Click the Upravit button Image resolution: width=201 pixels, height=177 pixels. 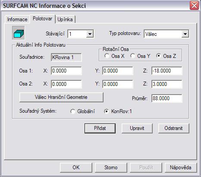point(137,128)
